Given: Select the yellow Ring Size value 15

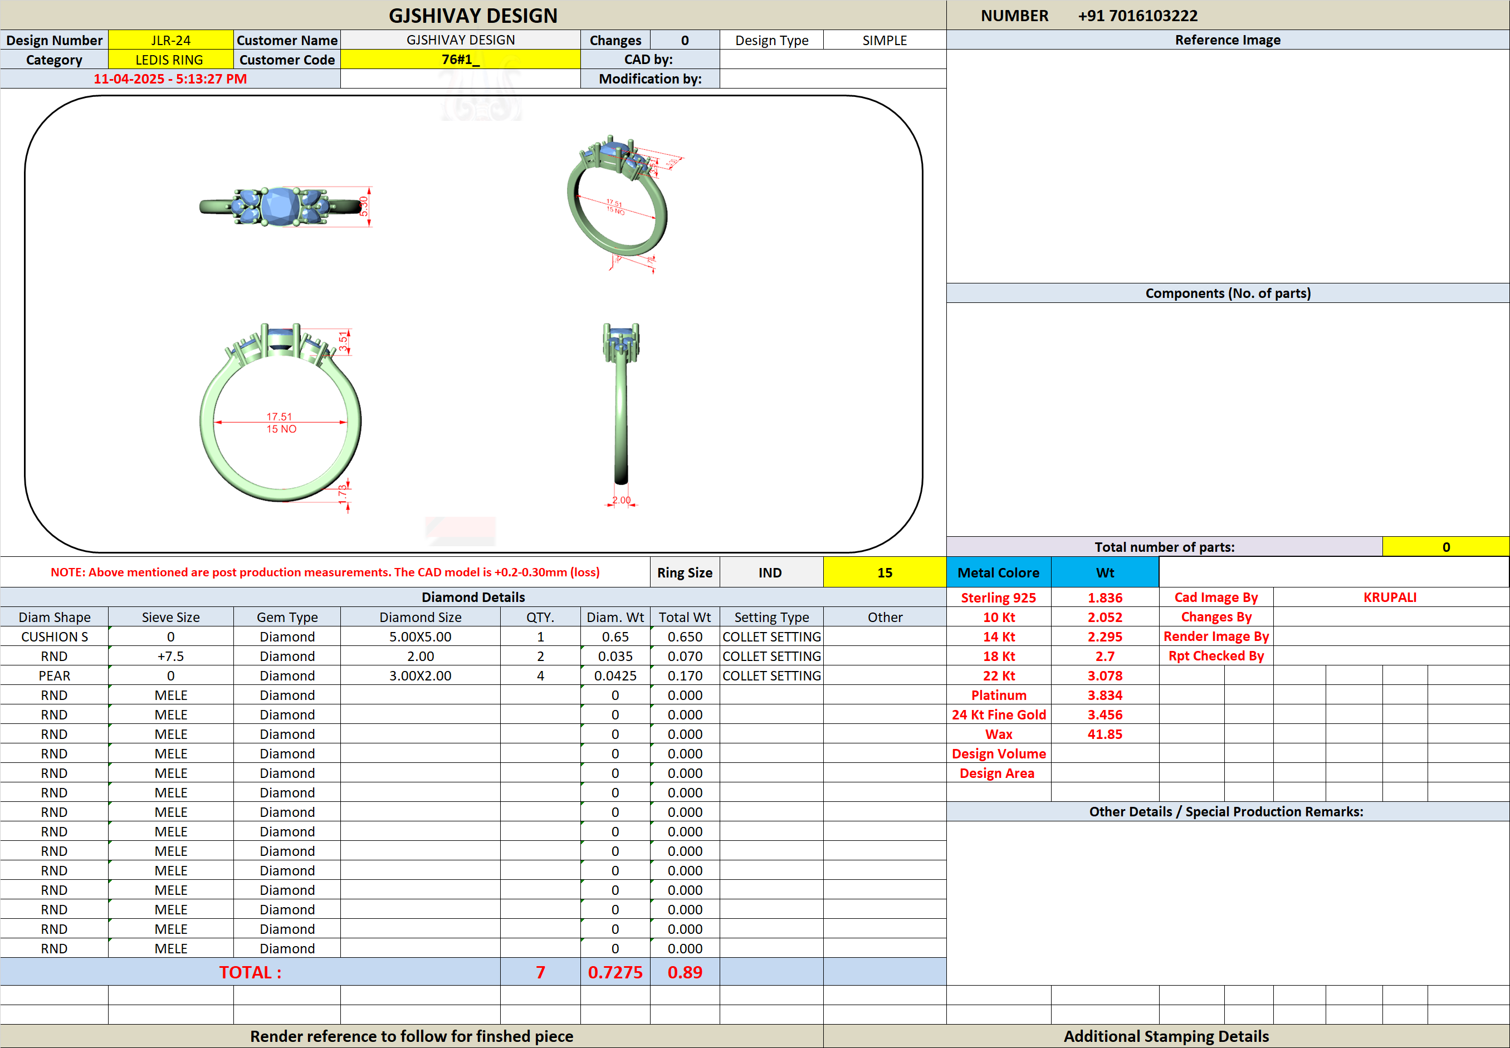Looking at the screenshot, I should click(885, 572).
